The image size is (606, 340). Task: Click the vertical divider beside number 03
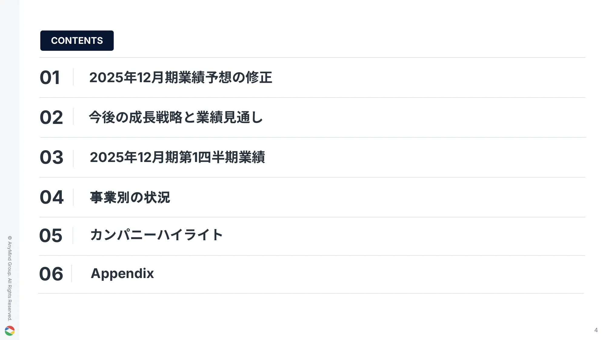coord(73,158)
